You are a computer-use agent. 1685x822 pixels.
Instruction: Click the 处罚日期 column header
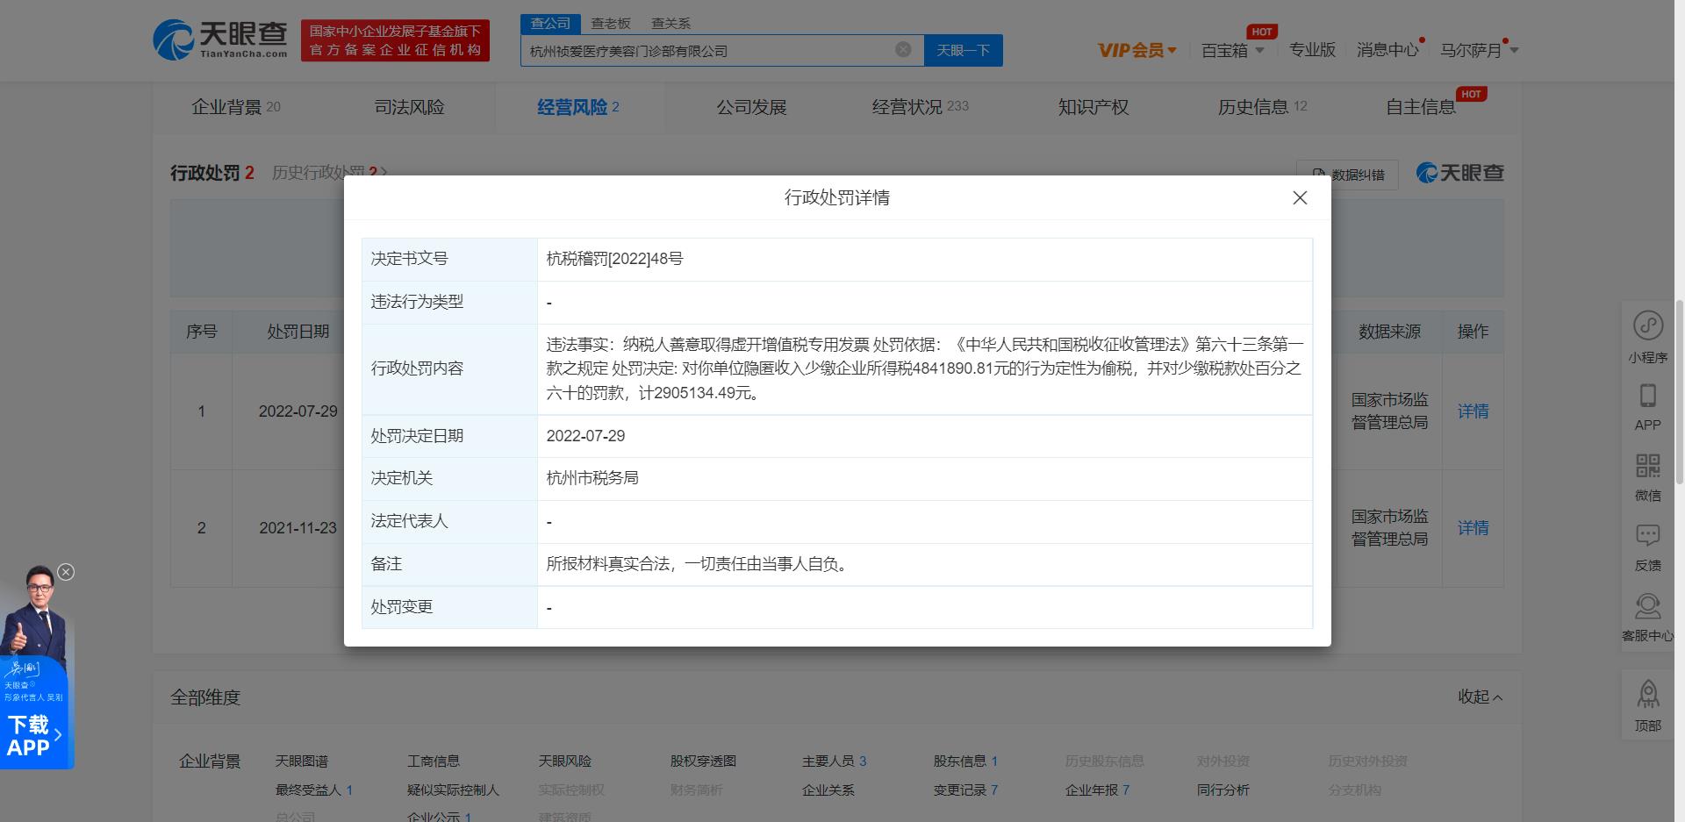pyautogui.click(x=298, y=332)
